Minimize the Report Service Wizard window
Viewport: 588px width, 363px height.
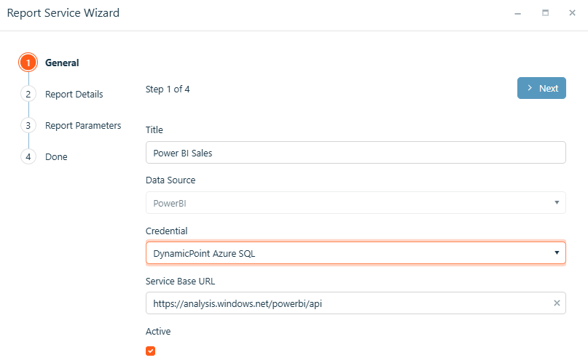click(x=518, y=14)
